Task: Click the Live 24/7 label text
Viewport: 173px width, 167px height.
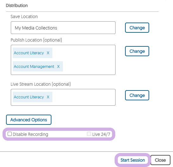Action: 101,134
